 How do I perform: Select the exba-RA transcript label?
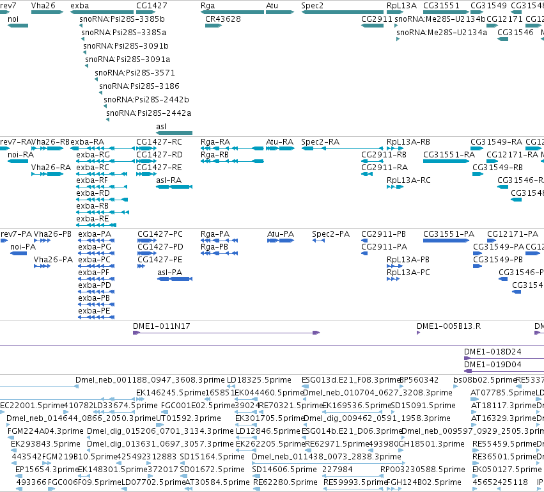click(87, 142)
